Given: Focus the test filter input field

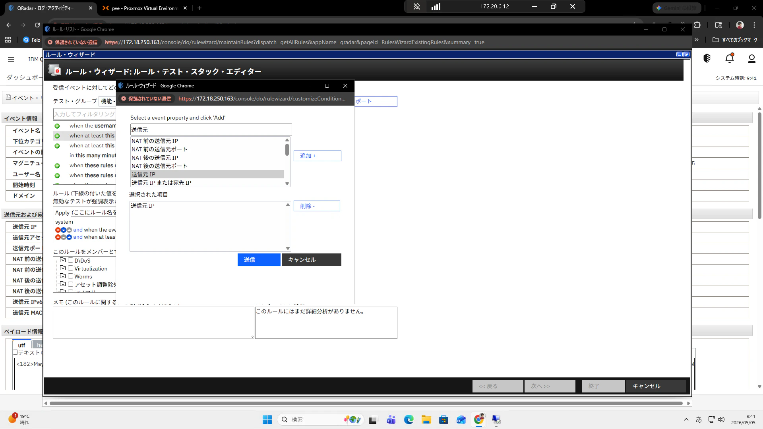Looking at the screenshot, I should click(85, 114).
